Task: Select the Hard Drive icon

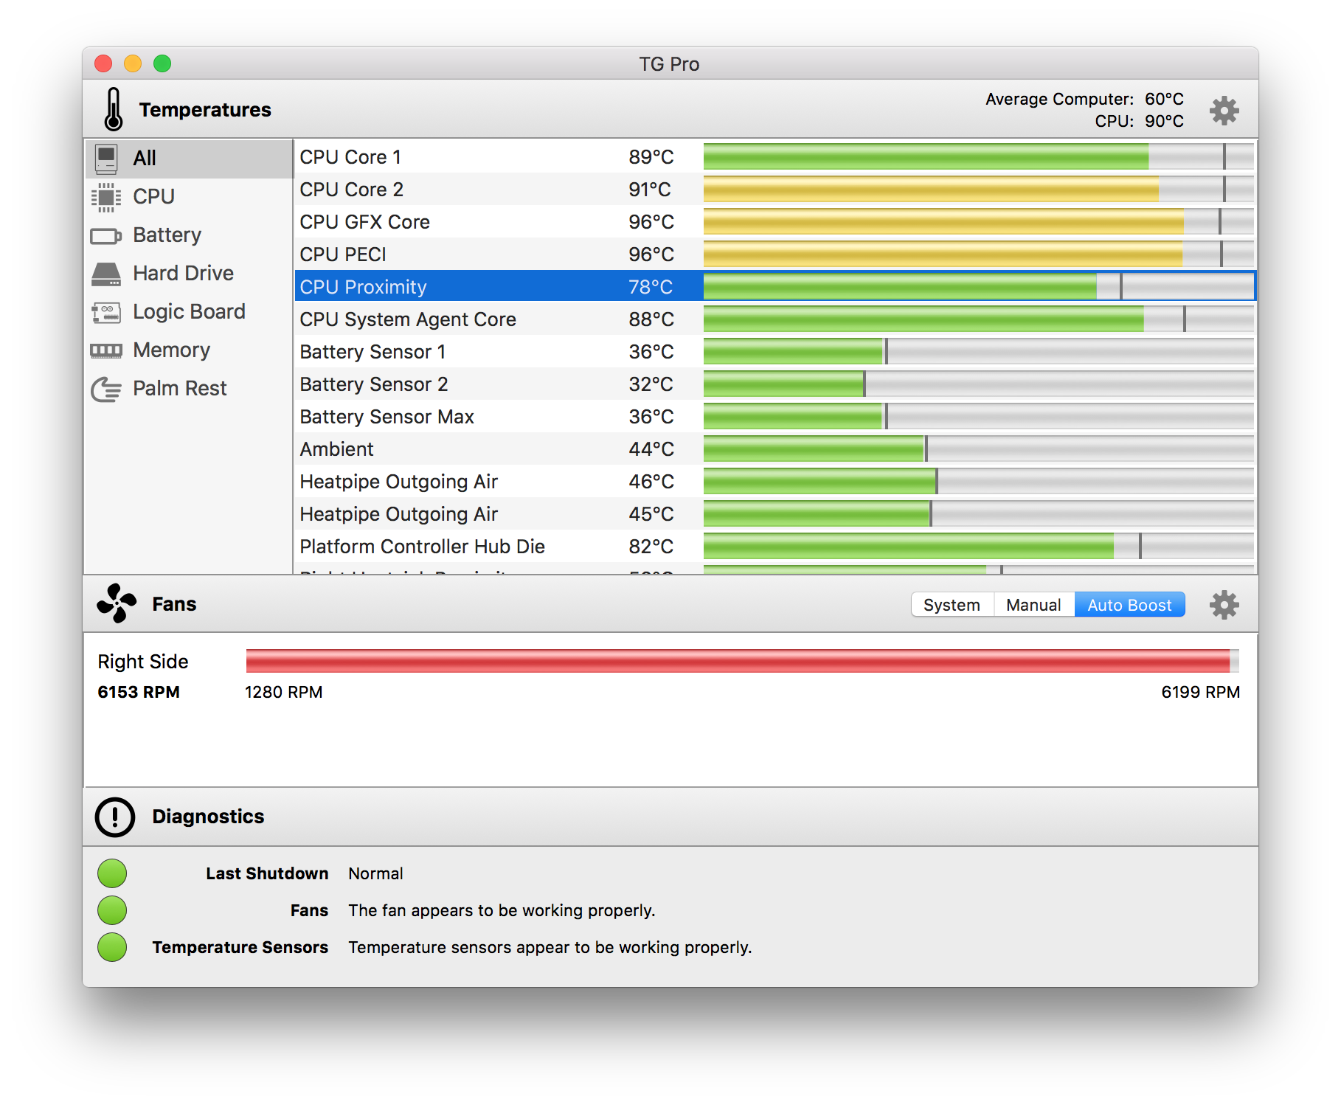Action: tap(106, 274)
